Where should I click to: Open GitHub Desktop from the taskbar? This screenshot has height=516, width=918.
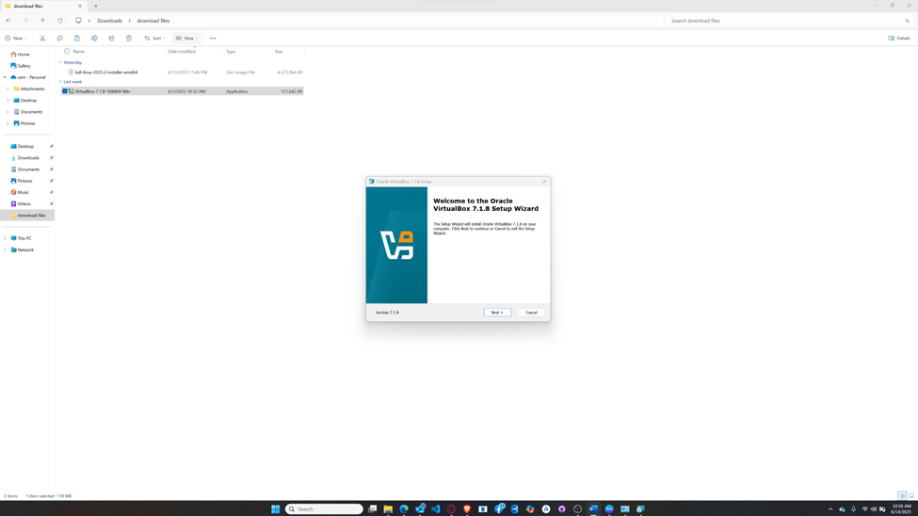[x=562, y=509]
